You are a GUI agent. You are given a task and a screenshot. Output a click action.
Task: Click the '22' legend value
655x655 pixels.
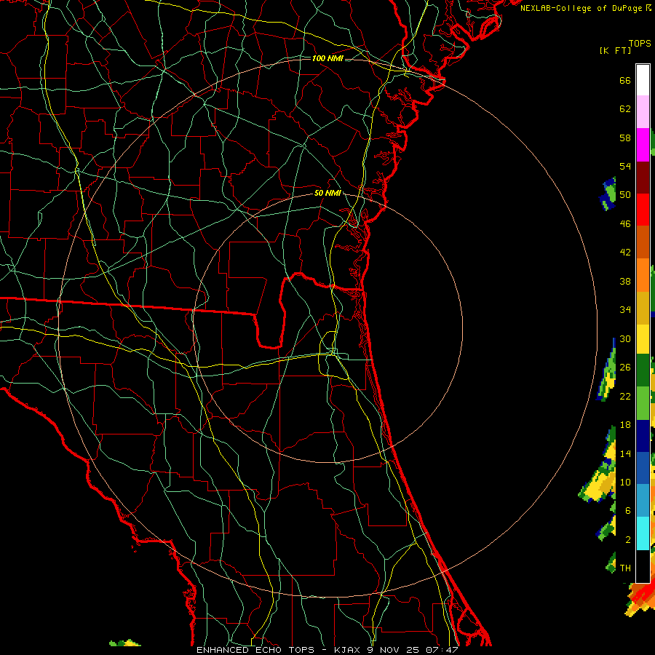pyautogui.click(x=625, y=396)
